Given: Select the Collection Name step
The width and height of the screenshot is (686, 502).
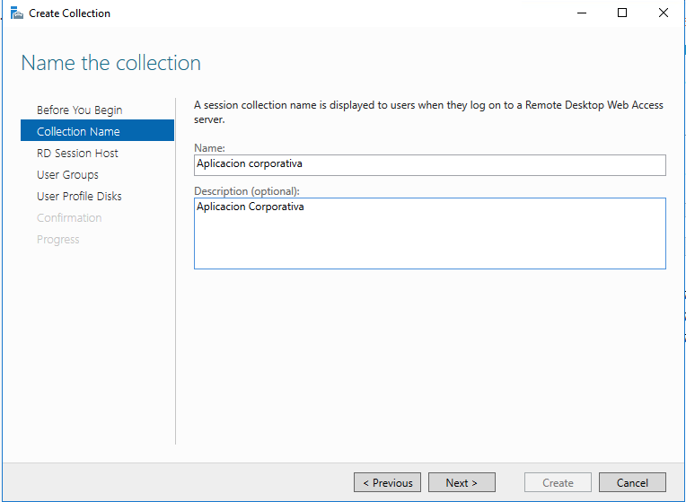Looking at the screenshot, I should click(x=97, y=131).
